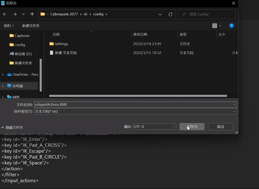Viewport: 259px width, 189px height.
Task: Click the Forward navigation arrow
Action: coord(15,14)
